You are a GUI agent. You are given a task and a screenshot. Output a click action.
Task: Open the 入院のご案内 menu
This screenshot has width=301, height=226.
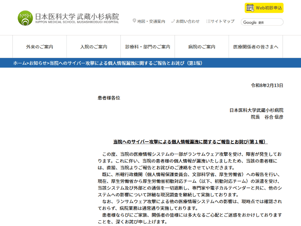pyautogui.click(x=94, y=47)
